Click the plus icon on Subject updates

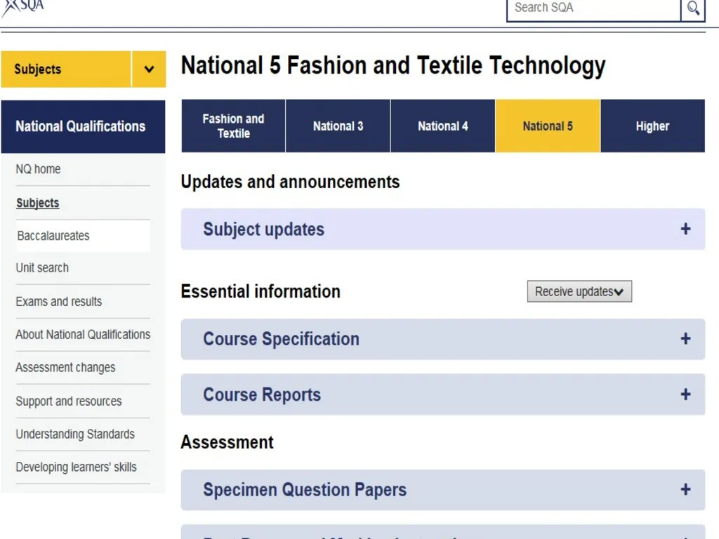pyautogui.click(x=685, y=229)
